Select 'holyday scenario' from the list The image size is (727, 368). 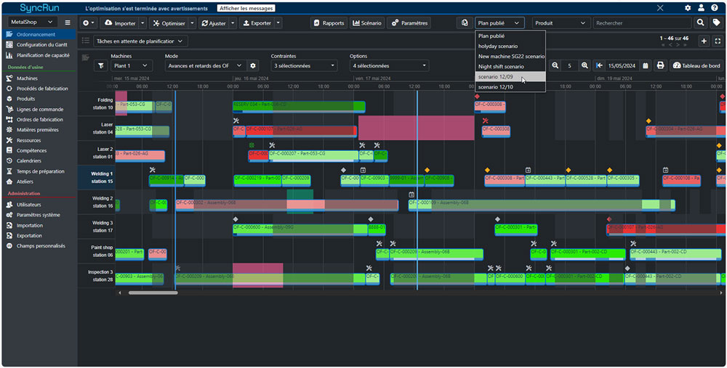(510, 46)
